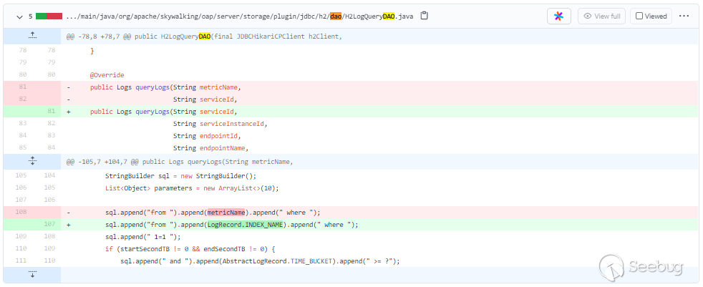Expand hidden lines above line 78

pos(32,35)
